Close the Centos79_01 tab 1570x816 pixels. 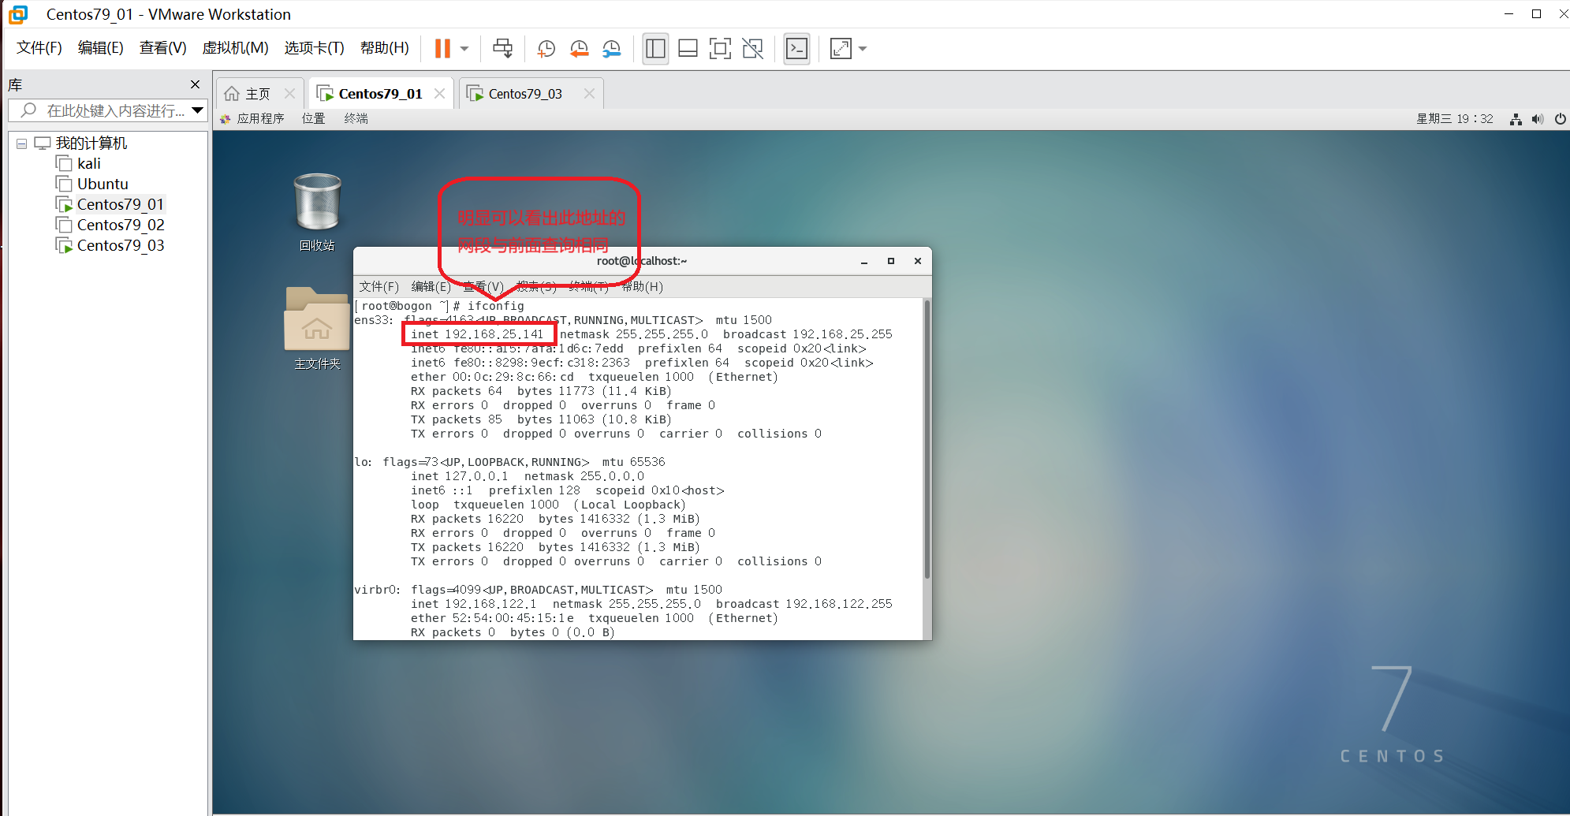439,93
